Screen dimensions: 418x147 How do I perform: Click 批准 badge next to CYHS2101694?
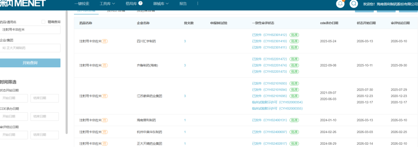(294, 90)
